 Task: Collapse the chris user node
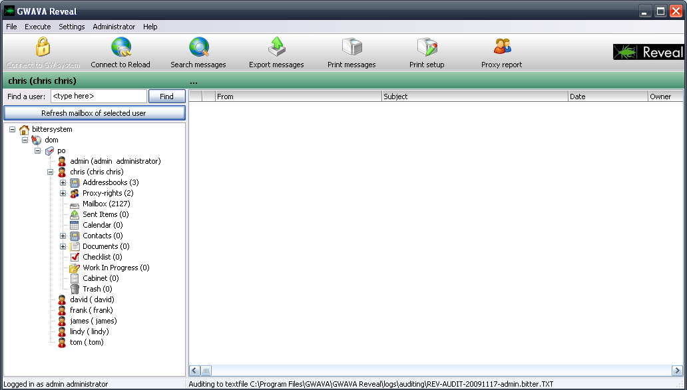click(x=51, y=172)
